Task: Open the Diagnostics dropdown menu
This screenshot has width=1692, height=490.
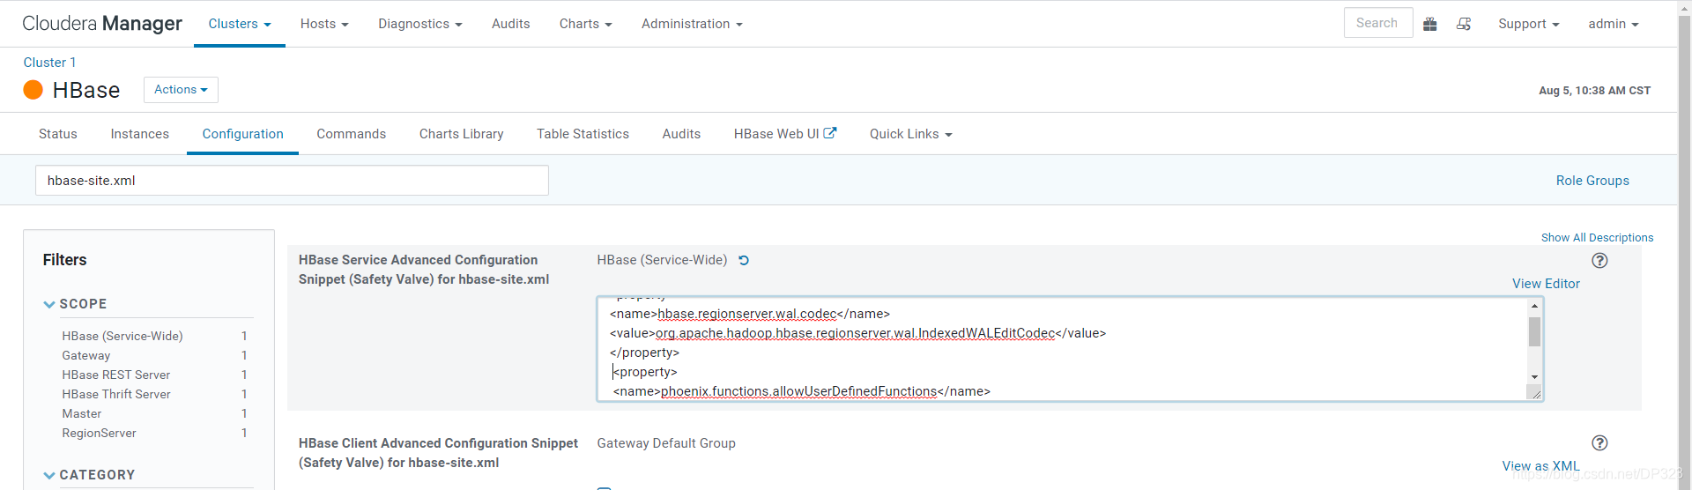Action: pos(420,24)
